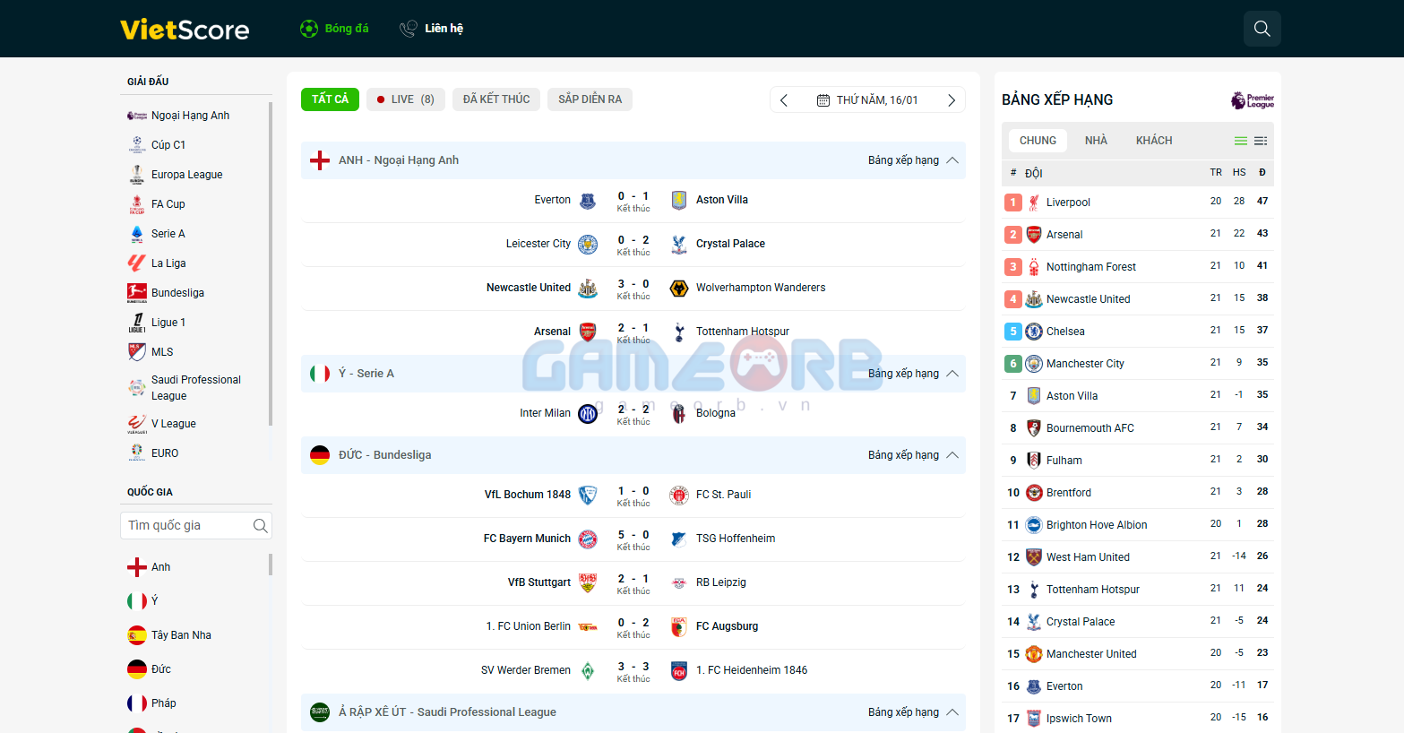This screenshot has width=1404, height=733.
Task: Open the calendar date picker icon
Action: click(823, 100)
